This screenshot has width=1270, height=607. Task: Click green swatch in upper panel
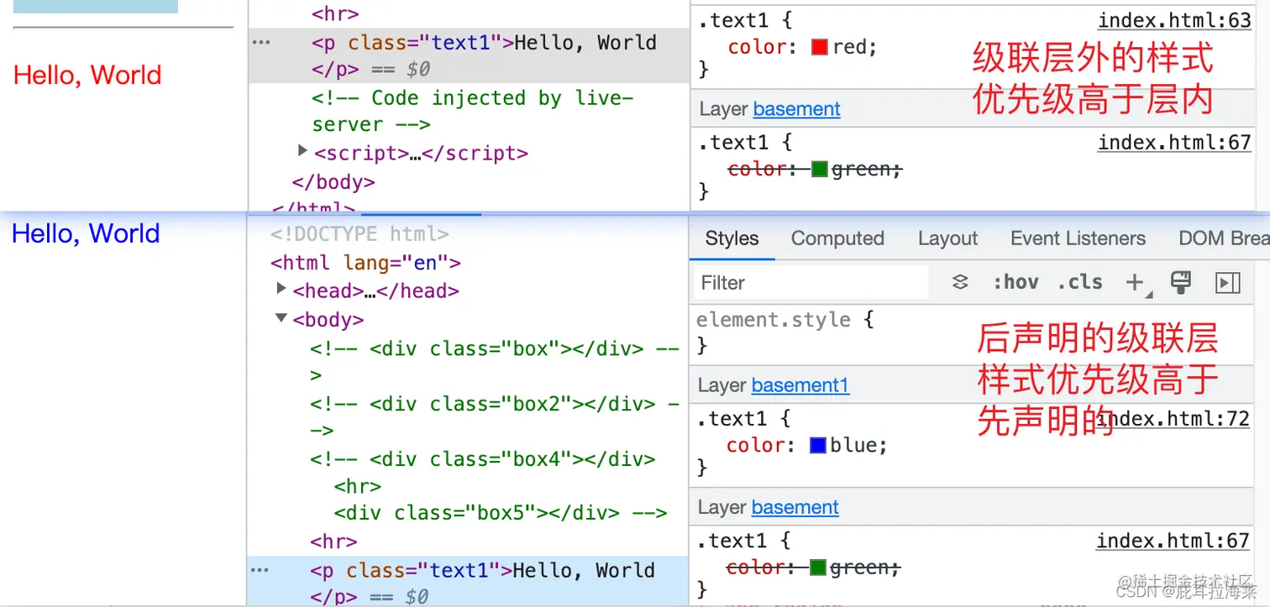coord(820,170)
